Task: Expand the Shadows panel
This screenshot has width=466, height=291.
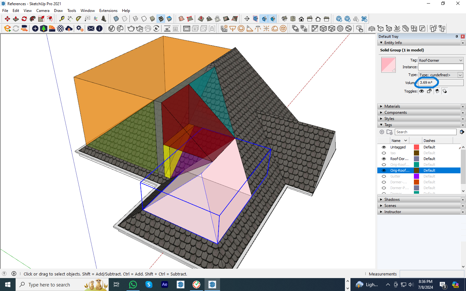Action: pos(392,199)
